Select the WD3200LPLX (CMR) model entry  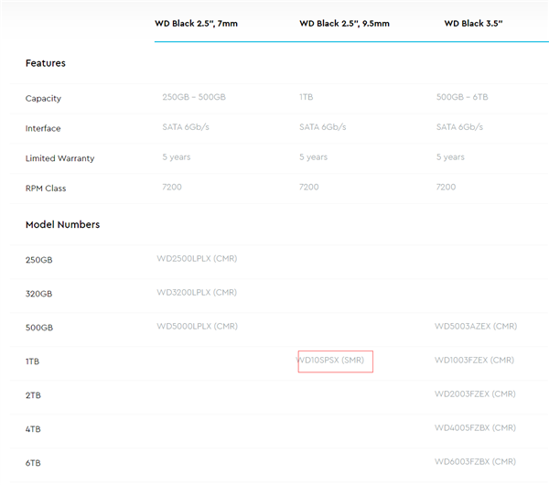[x=197, y=294]
